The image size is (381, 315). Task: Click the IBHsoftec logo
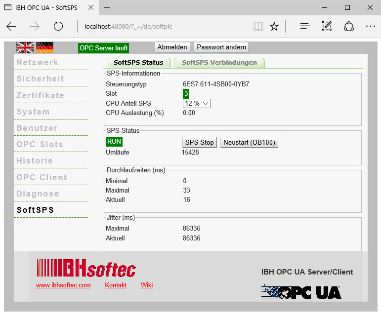click(86, 268)
